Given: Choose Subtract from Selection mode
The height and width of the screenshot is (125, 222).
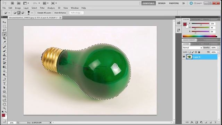Looking at the screenshot, I should click(23, 13).
